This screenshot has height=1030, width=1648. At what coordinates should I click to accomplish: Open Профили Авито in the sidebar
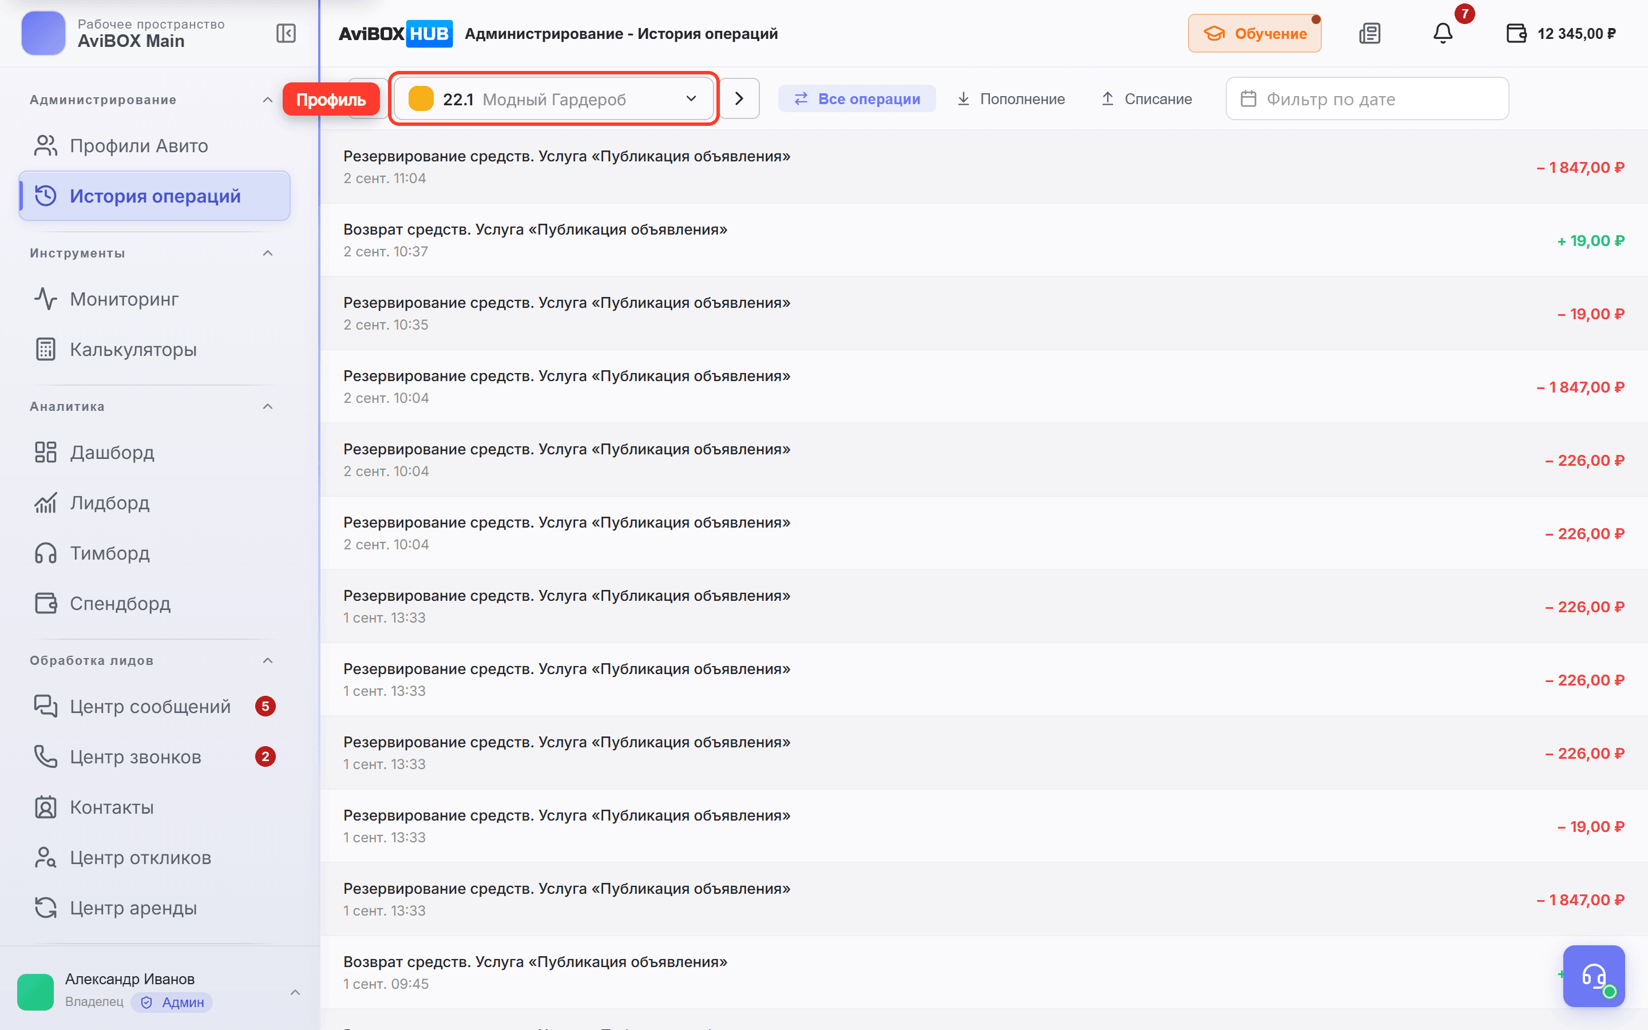154,146
